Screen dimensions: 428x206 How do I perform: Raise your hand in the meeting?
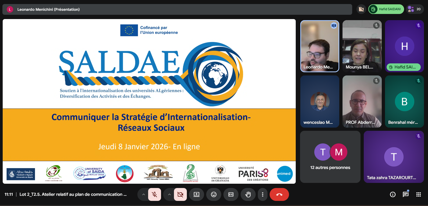pyautogui.click(x=248, y=194)
